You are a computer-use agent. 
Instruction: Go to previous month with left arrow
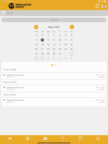point(36,27)
